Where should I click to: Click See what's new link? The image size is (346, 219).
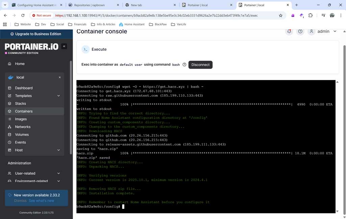click(42, 201)
